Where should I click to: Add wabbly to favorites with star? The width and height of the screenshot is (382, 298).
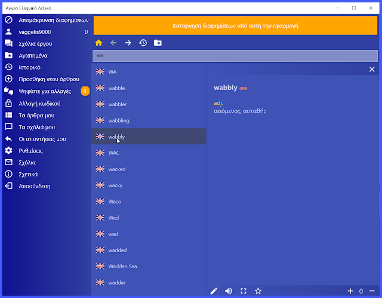coord(258,291)
